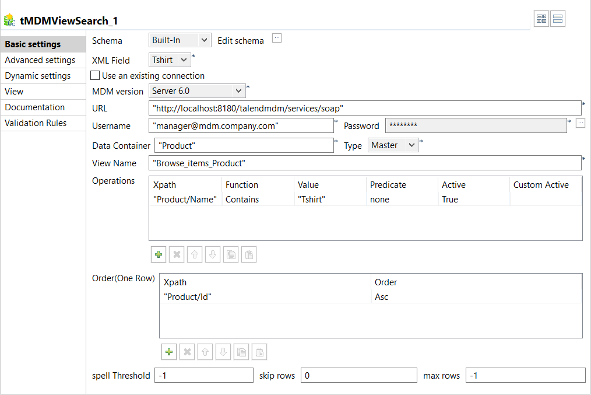Add a row to the Order table
The height and width of the screenshot is (395, 591).
click(x=169, y=352)
